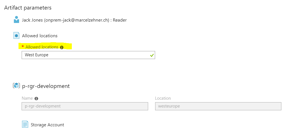
Task: Click the p-rgr-development Name input box
Action: pos(85,106)
